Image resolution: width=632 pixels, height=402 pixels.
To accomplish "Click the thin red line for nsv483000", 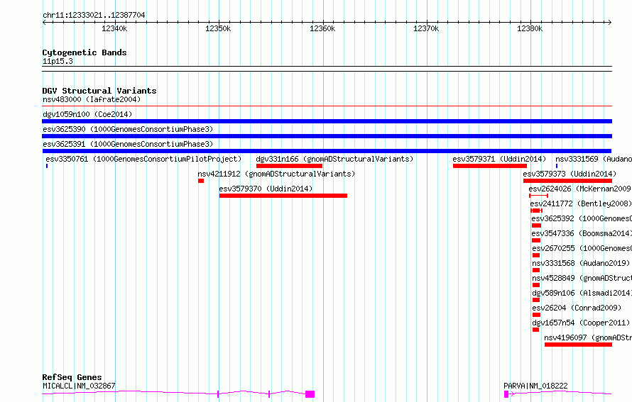I will pos(327,106).
